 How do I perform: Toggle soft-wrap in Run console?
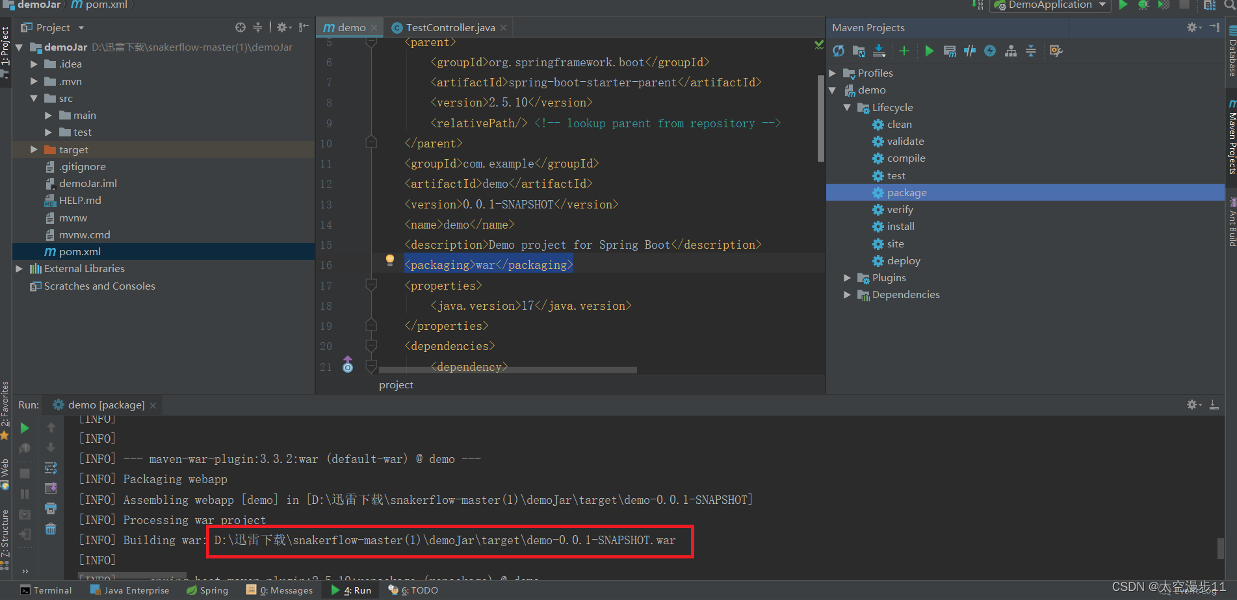(51, 468)
